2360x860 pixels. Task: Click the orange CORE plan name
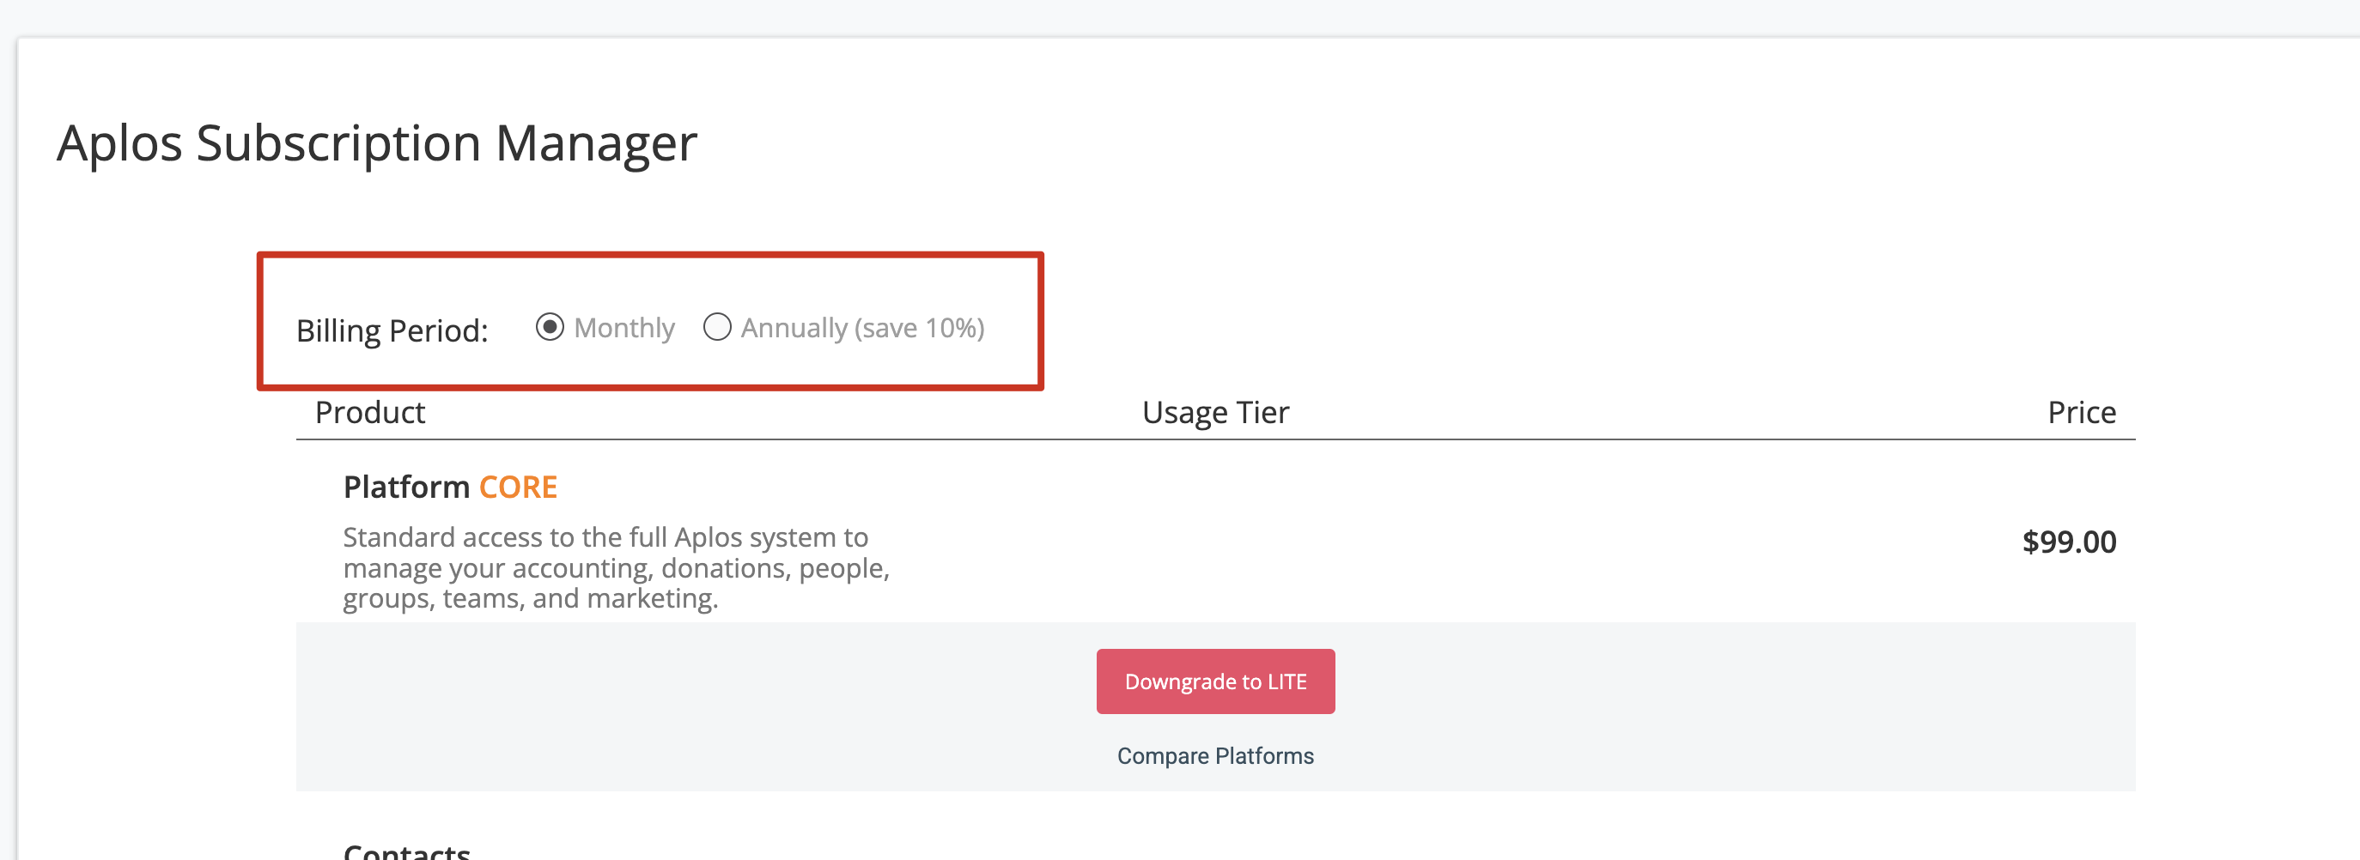click(x=518, y=488)
